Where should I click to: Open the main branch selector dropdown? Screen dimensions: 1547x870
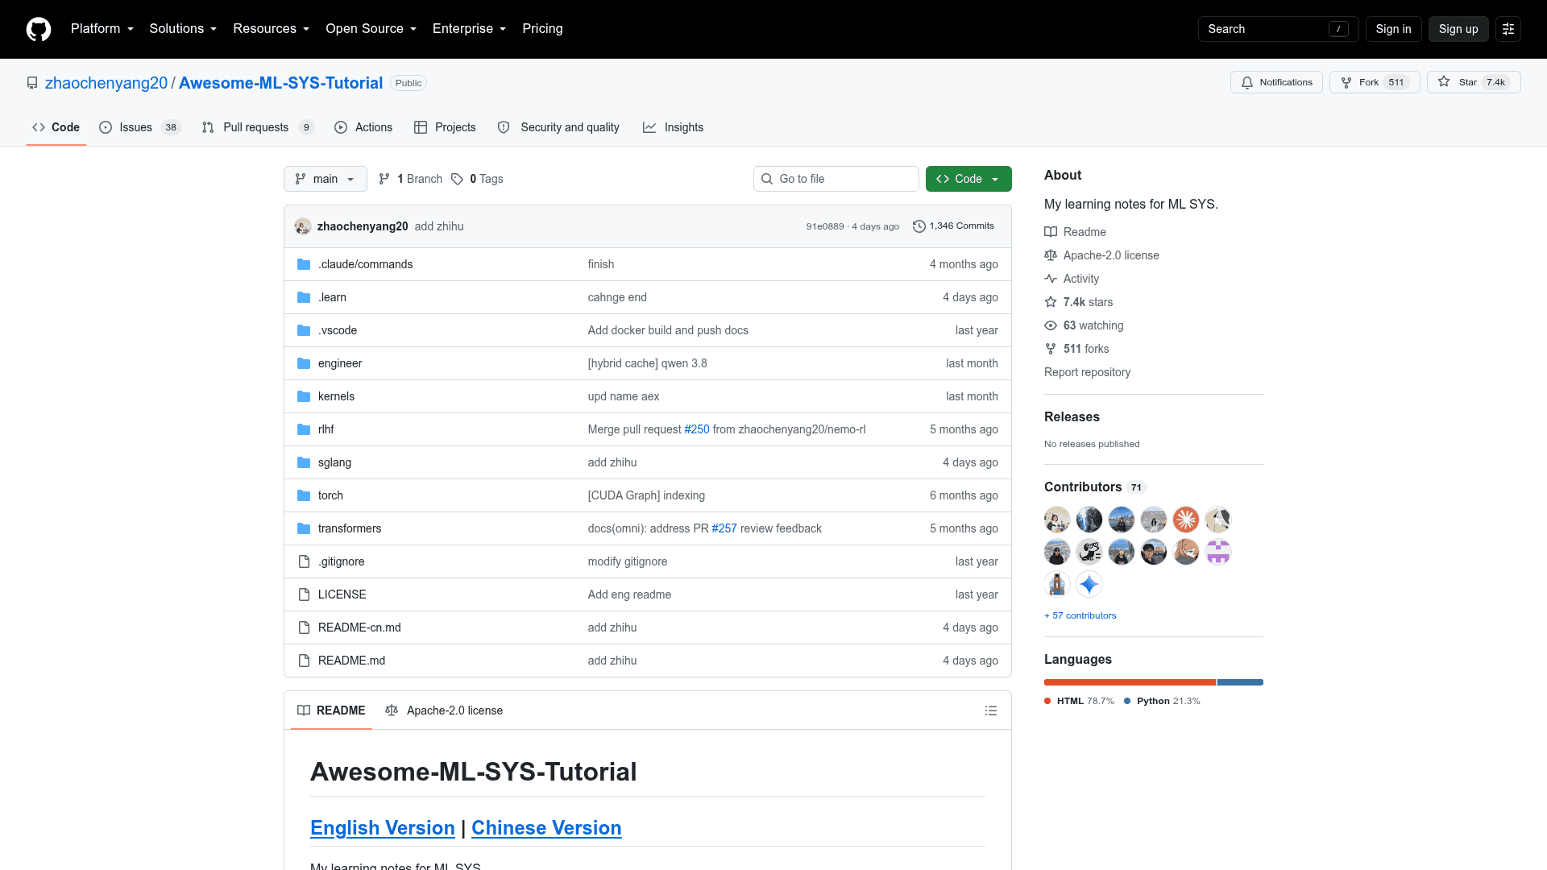click(326, 179)
